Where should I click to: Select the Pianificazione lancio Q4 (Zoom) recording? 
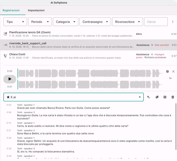(x=88, y=34)
